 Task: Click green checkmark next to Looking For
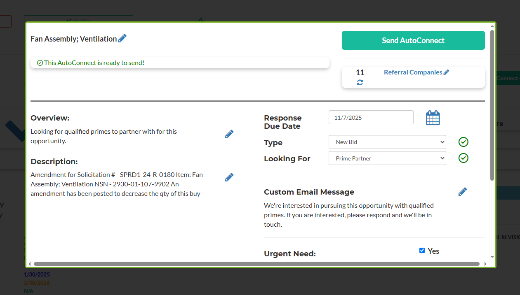pyautogui.click(x=464, y=158)
